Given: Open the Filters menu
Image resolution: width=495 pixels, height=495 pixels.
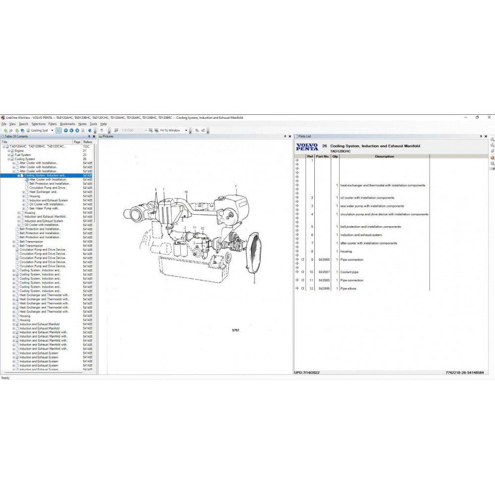Looking at the screenshot, I should point(52,124).
